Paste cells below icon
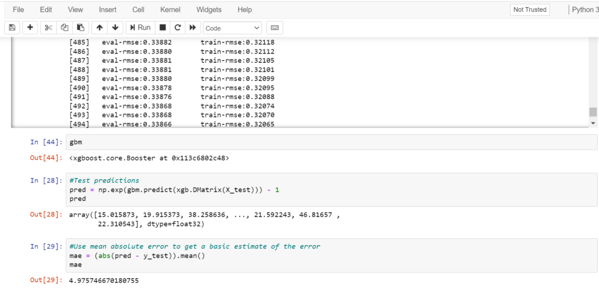 point(81,28)
